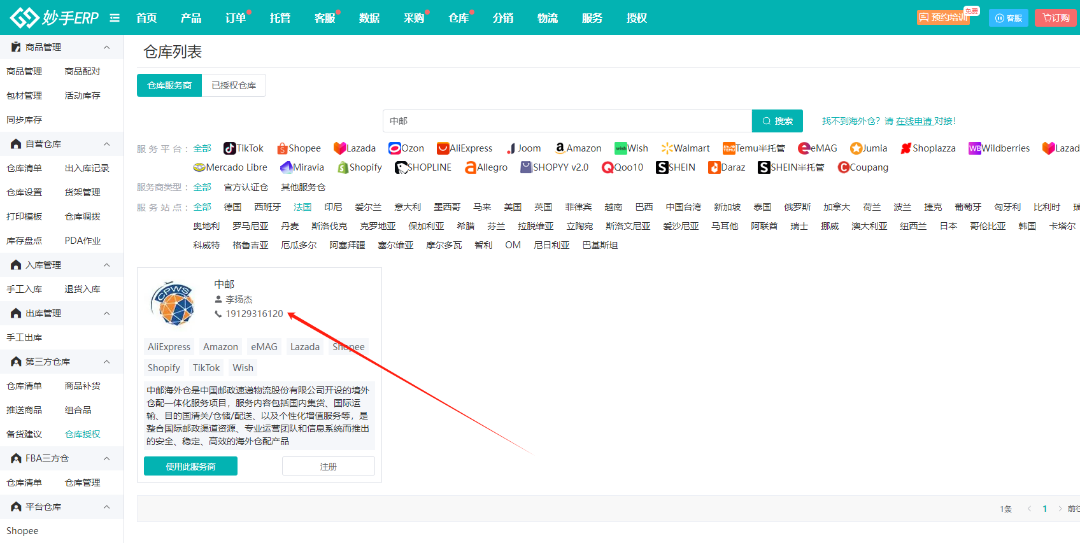Select the 仓库服务商 tab
This screenshot has height=543, width=1080.
169,85
